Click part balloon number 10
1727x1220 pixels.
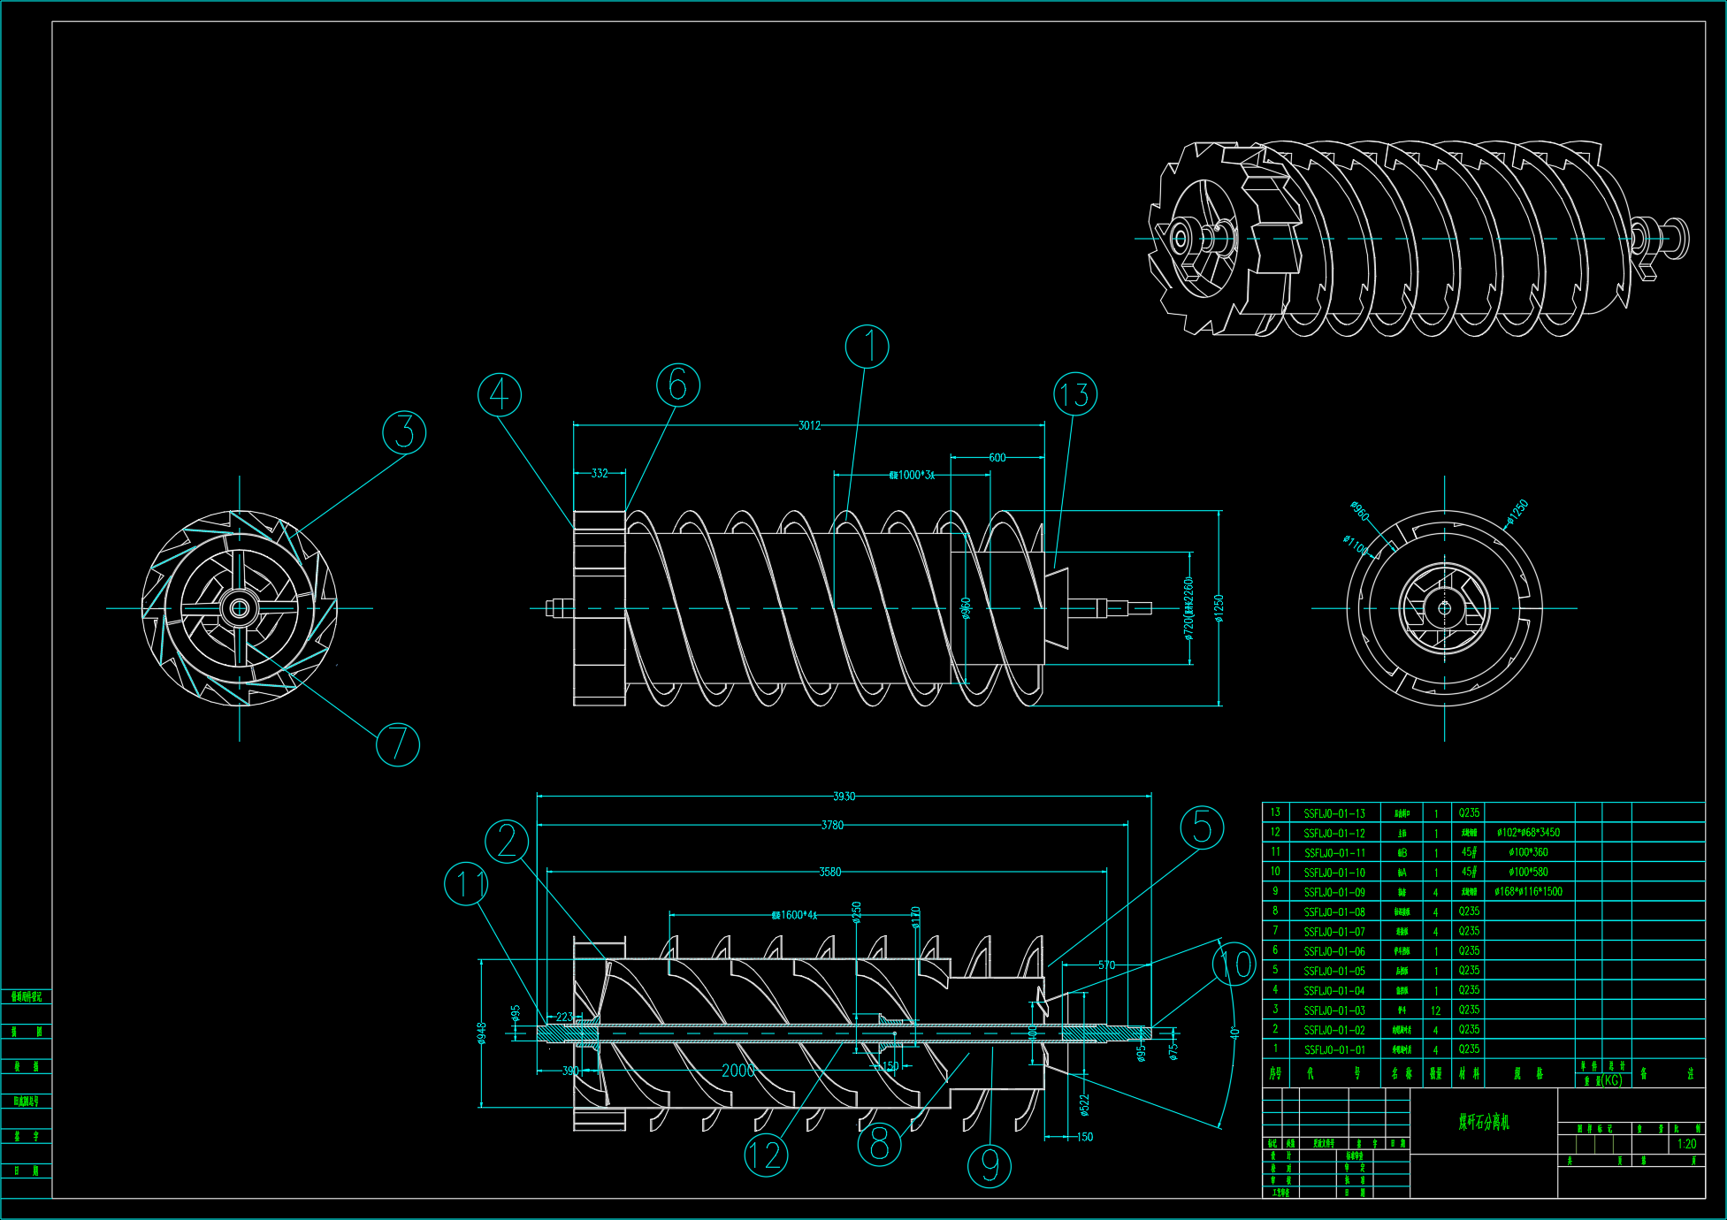pos(1234,963)
